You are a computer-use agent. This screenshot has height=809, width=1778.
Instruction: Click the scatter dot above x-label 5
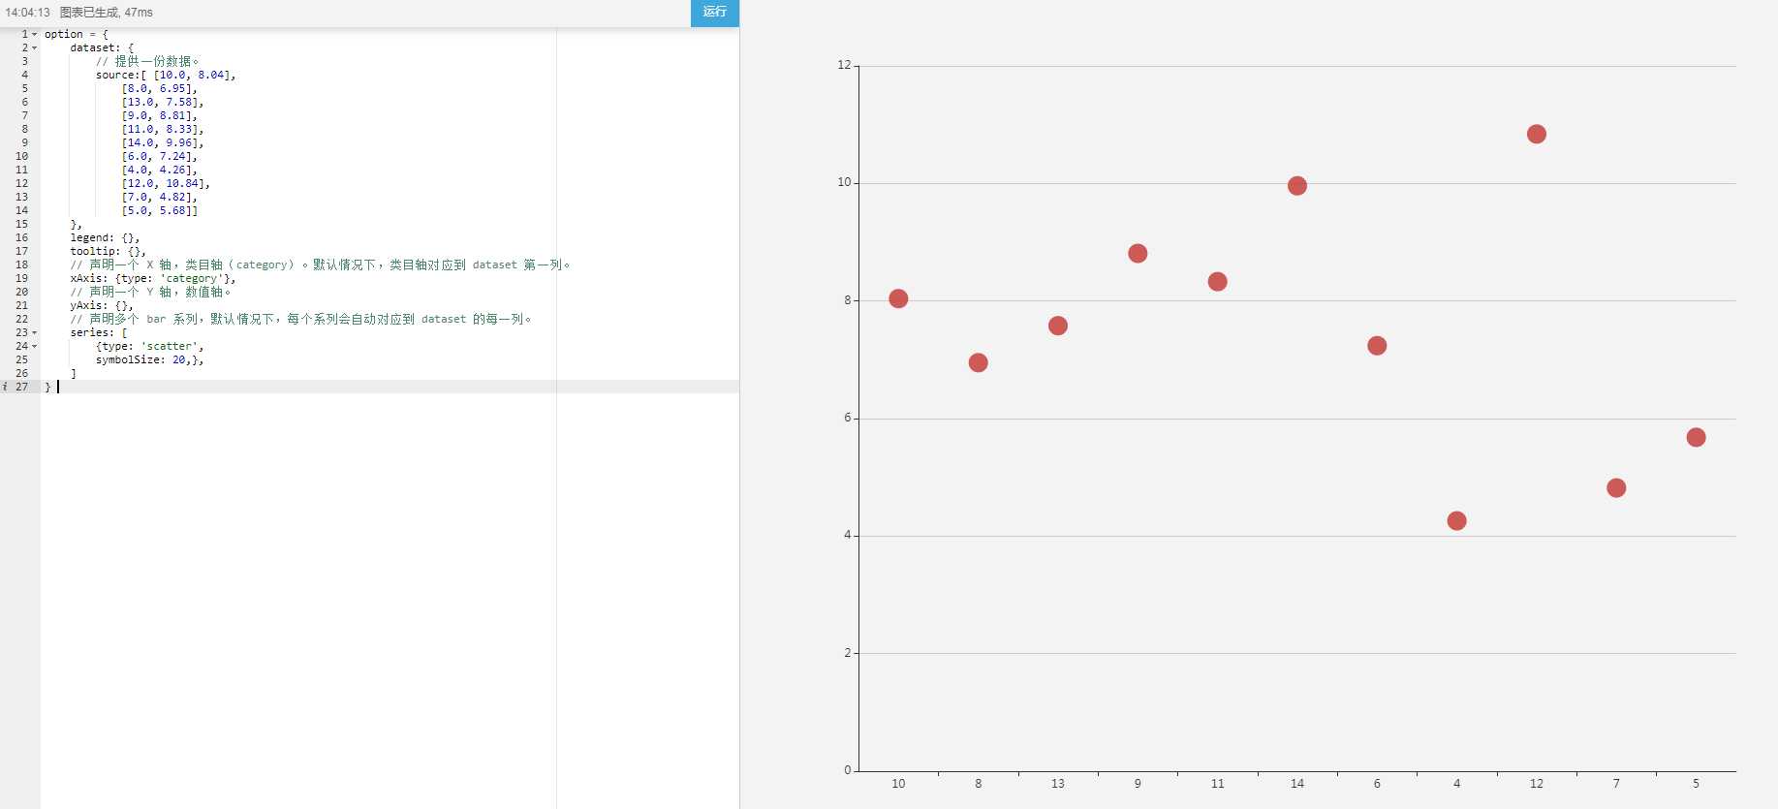pyautogui.click(x=1696, y=437)
